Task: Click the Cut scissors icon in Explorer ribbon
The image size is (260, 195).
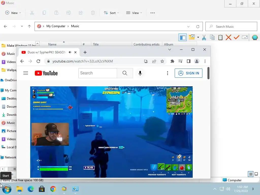Action: 32,13
